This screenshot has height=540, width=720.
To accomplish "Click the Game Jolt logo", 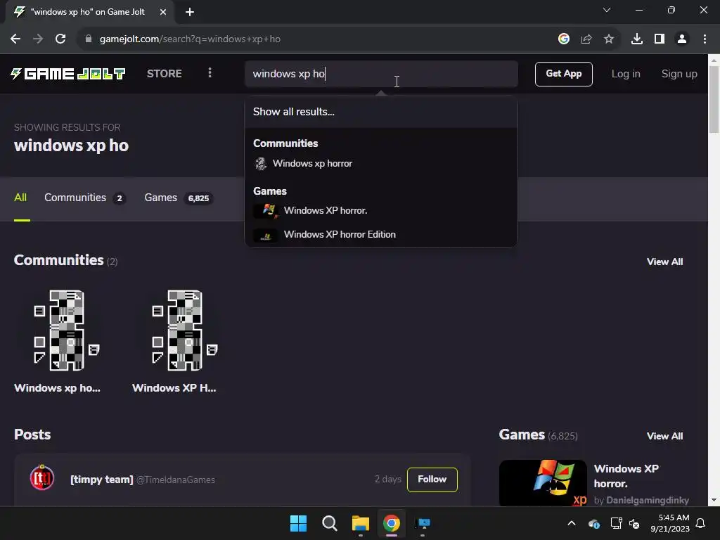I will (x=68, y=74).
